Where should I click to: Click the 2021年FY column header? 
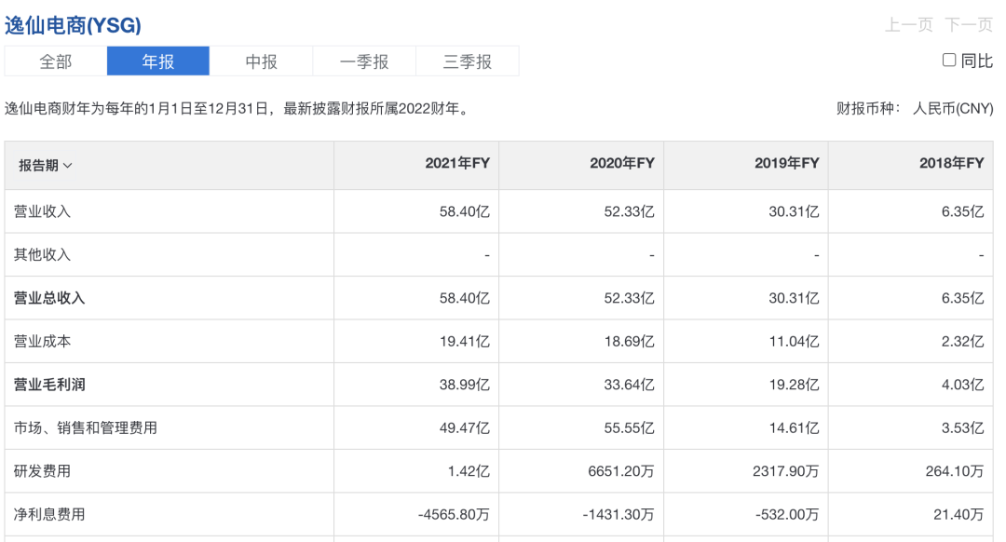(456, 164)
